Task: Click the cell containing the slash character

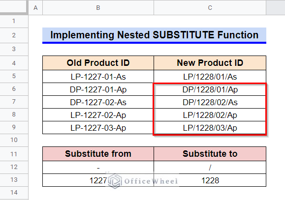Action: [210, 168]
